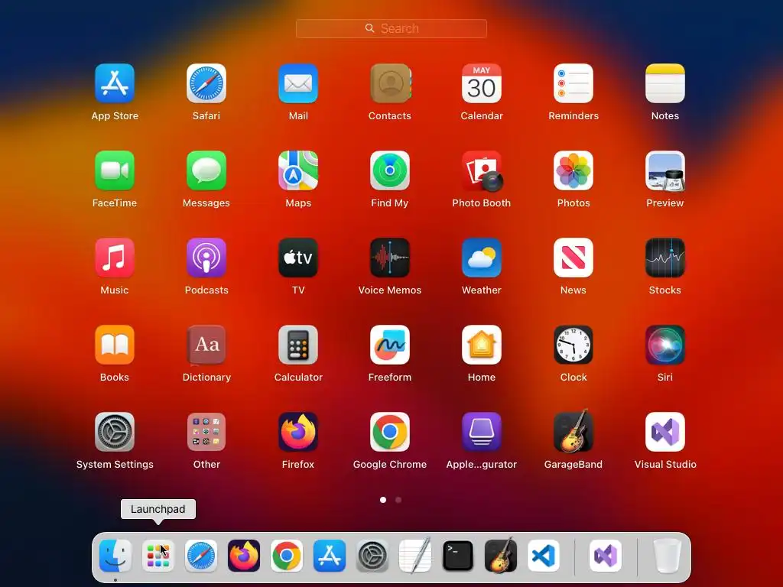The height and width of the screenshot is (587, 783).
Task: Open App Store from Launchpad grid
Action: pos(115,83)
